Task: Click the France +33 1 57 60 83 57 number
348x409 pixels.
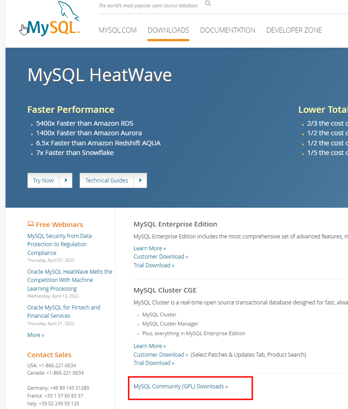Action: [x=55, y=396]
